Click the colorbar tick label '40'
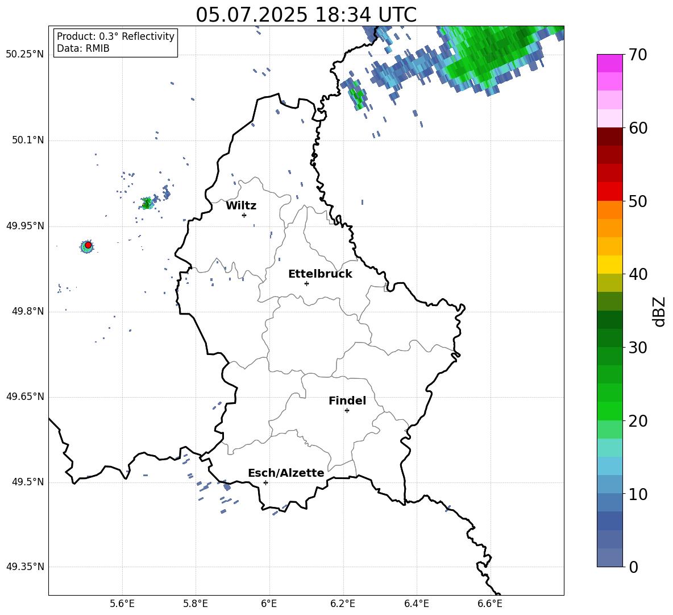The height and width of the screenshot is (615, 673). click(638, 274)
